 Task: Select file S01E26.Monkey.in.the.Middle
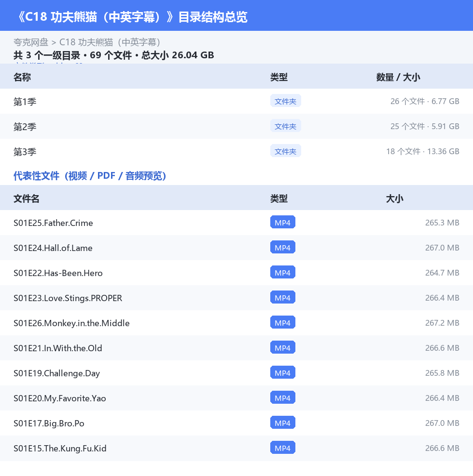(71, 323)
